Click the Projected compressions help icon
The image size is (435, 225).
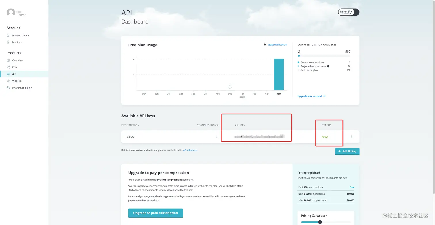tap(328, 66)
